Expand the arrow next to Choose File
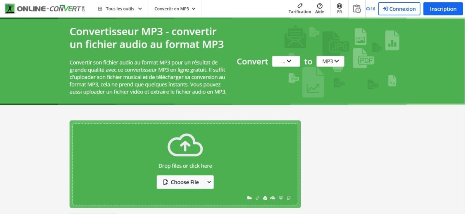Screen dimensions: 465x214 [x=209, y=182]
